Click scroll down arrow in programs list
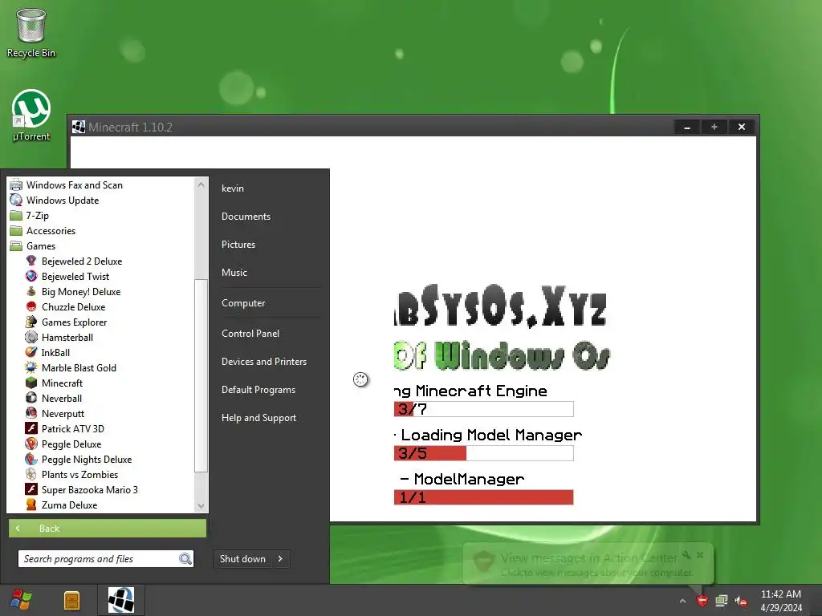 [201, 506]
